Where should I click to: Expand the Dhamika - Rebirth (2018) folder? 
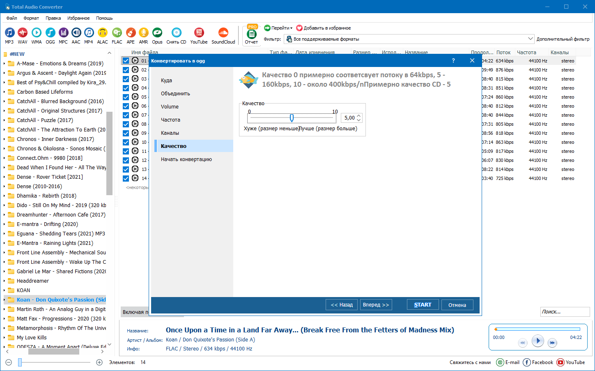(x=4, y=196)
